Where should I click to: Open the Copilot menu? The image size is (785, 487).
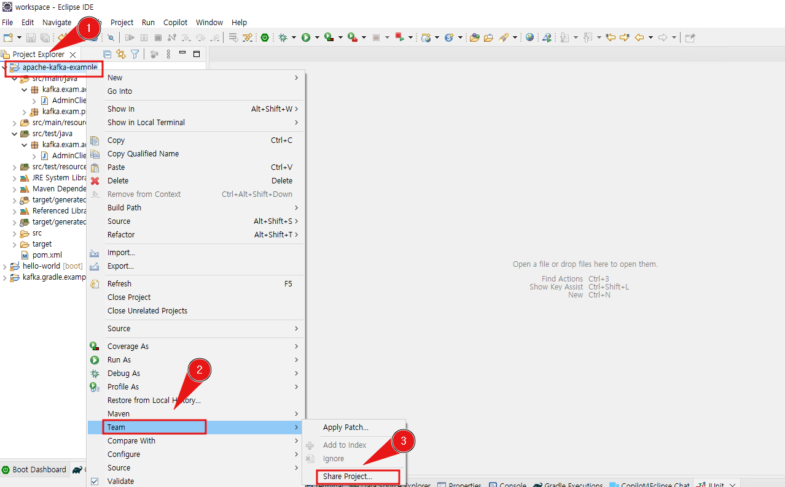click(x=176, y=22)
